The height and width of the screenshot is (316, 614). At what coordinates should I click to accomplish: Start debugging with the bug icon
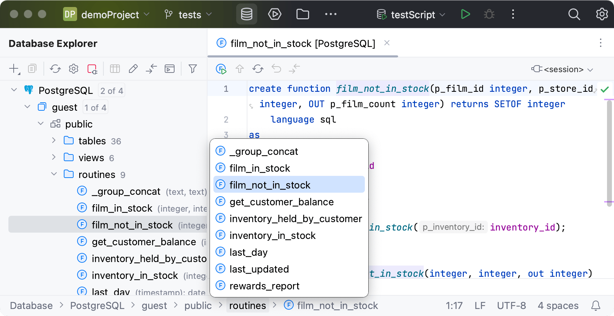(489, 14)
